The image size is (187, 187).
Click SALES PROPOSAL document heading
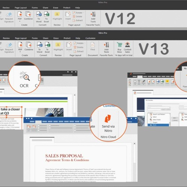click(64, 156)
